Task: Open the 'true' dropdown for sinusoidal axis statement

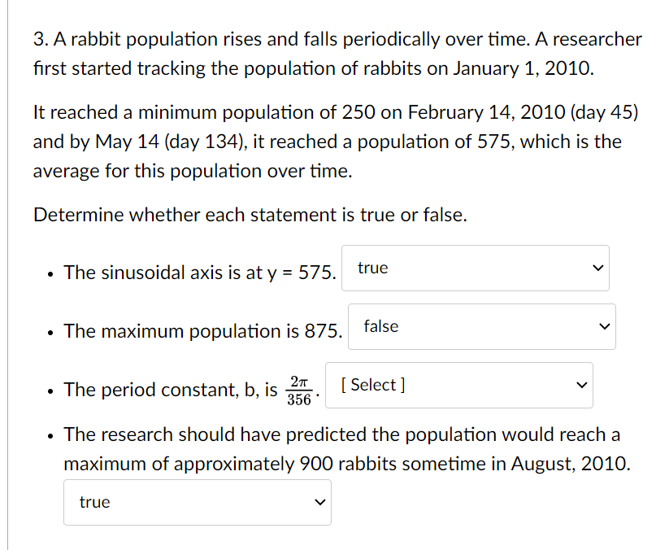Action: [x=476, y=268]
